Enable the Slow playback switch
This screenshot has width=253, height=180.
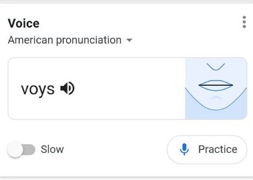coord(21,150)
